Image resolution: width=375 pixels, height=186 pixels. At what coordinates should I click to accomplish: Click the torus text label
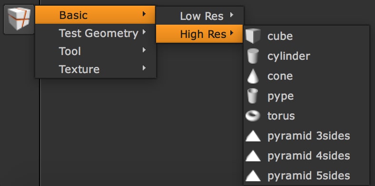(281, 116)
